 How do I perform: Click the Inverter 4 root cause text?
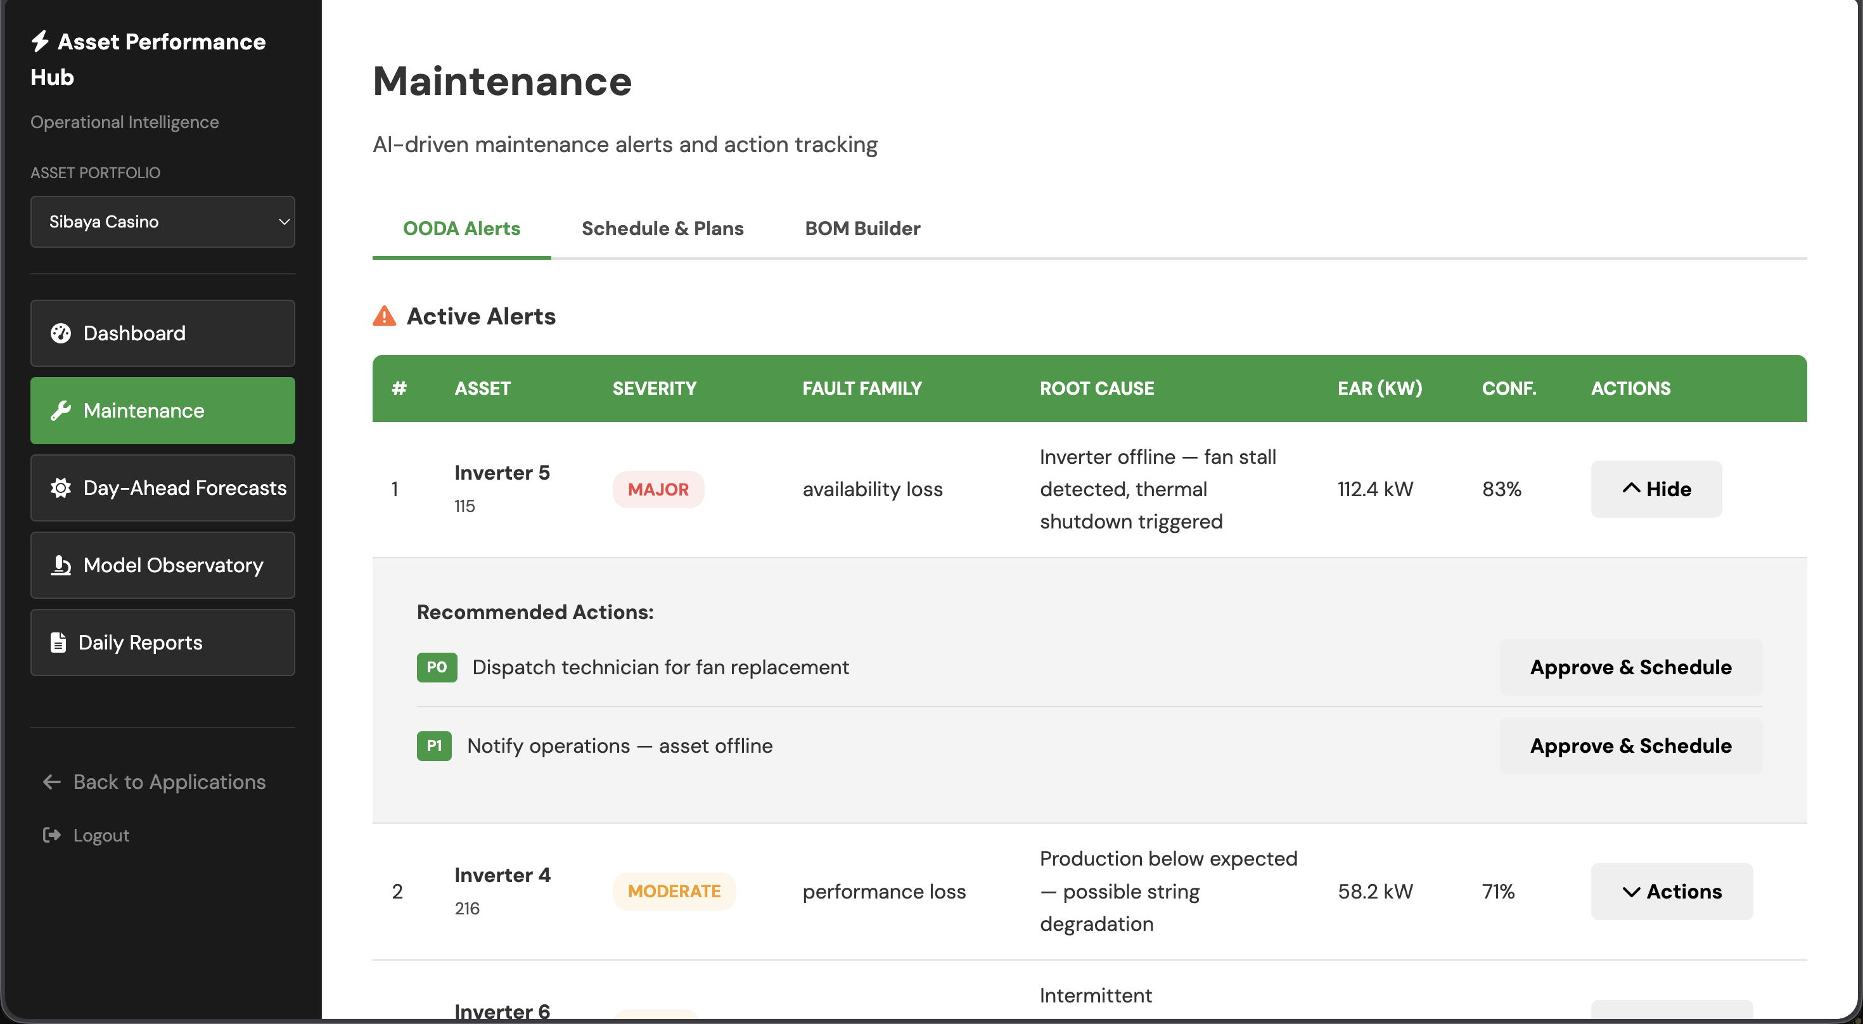[x=1168, y=892]
